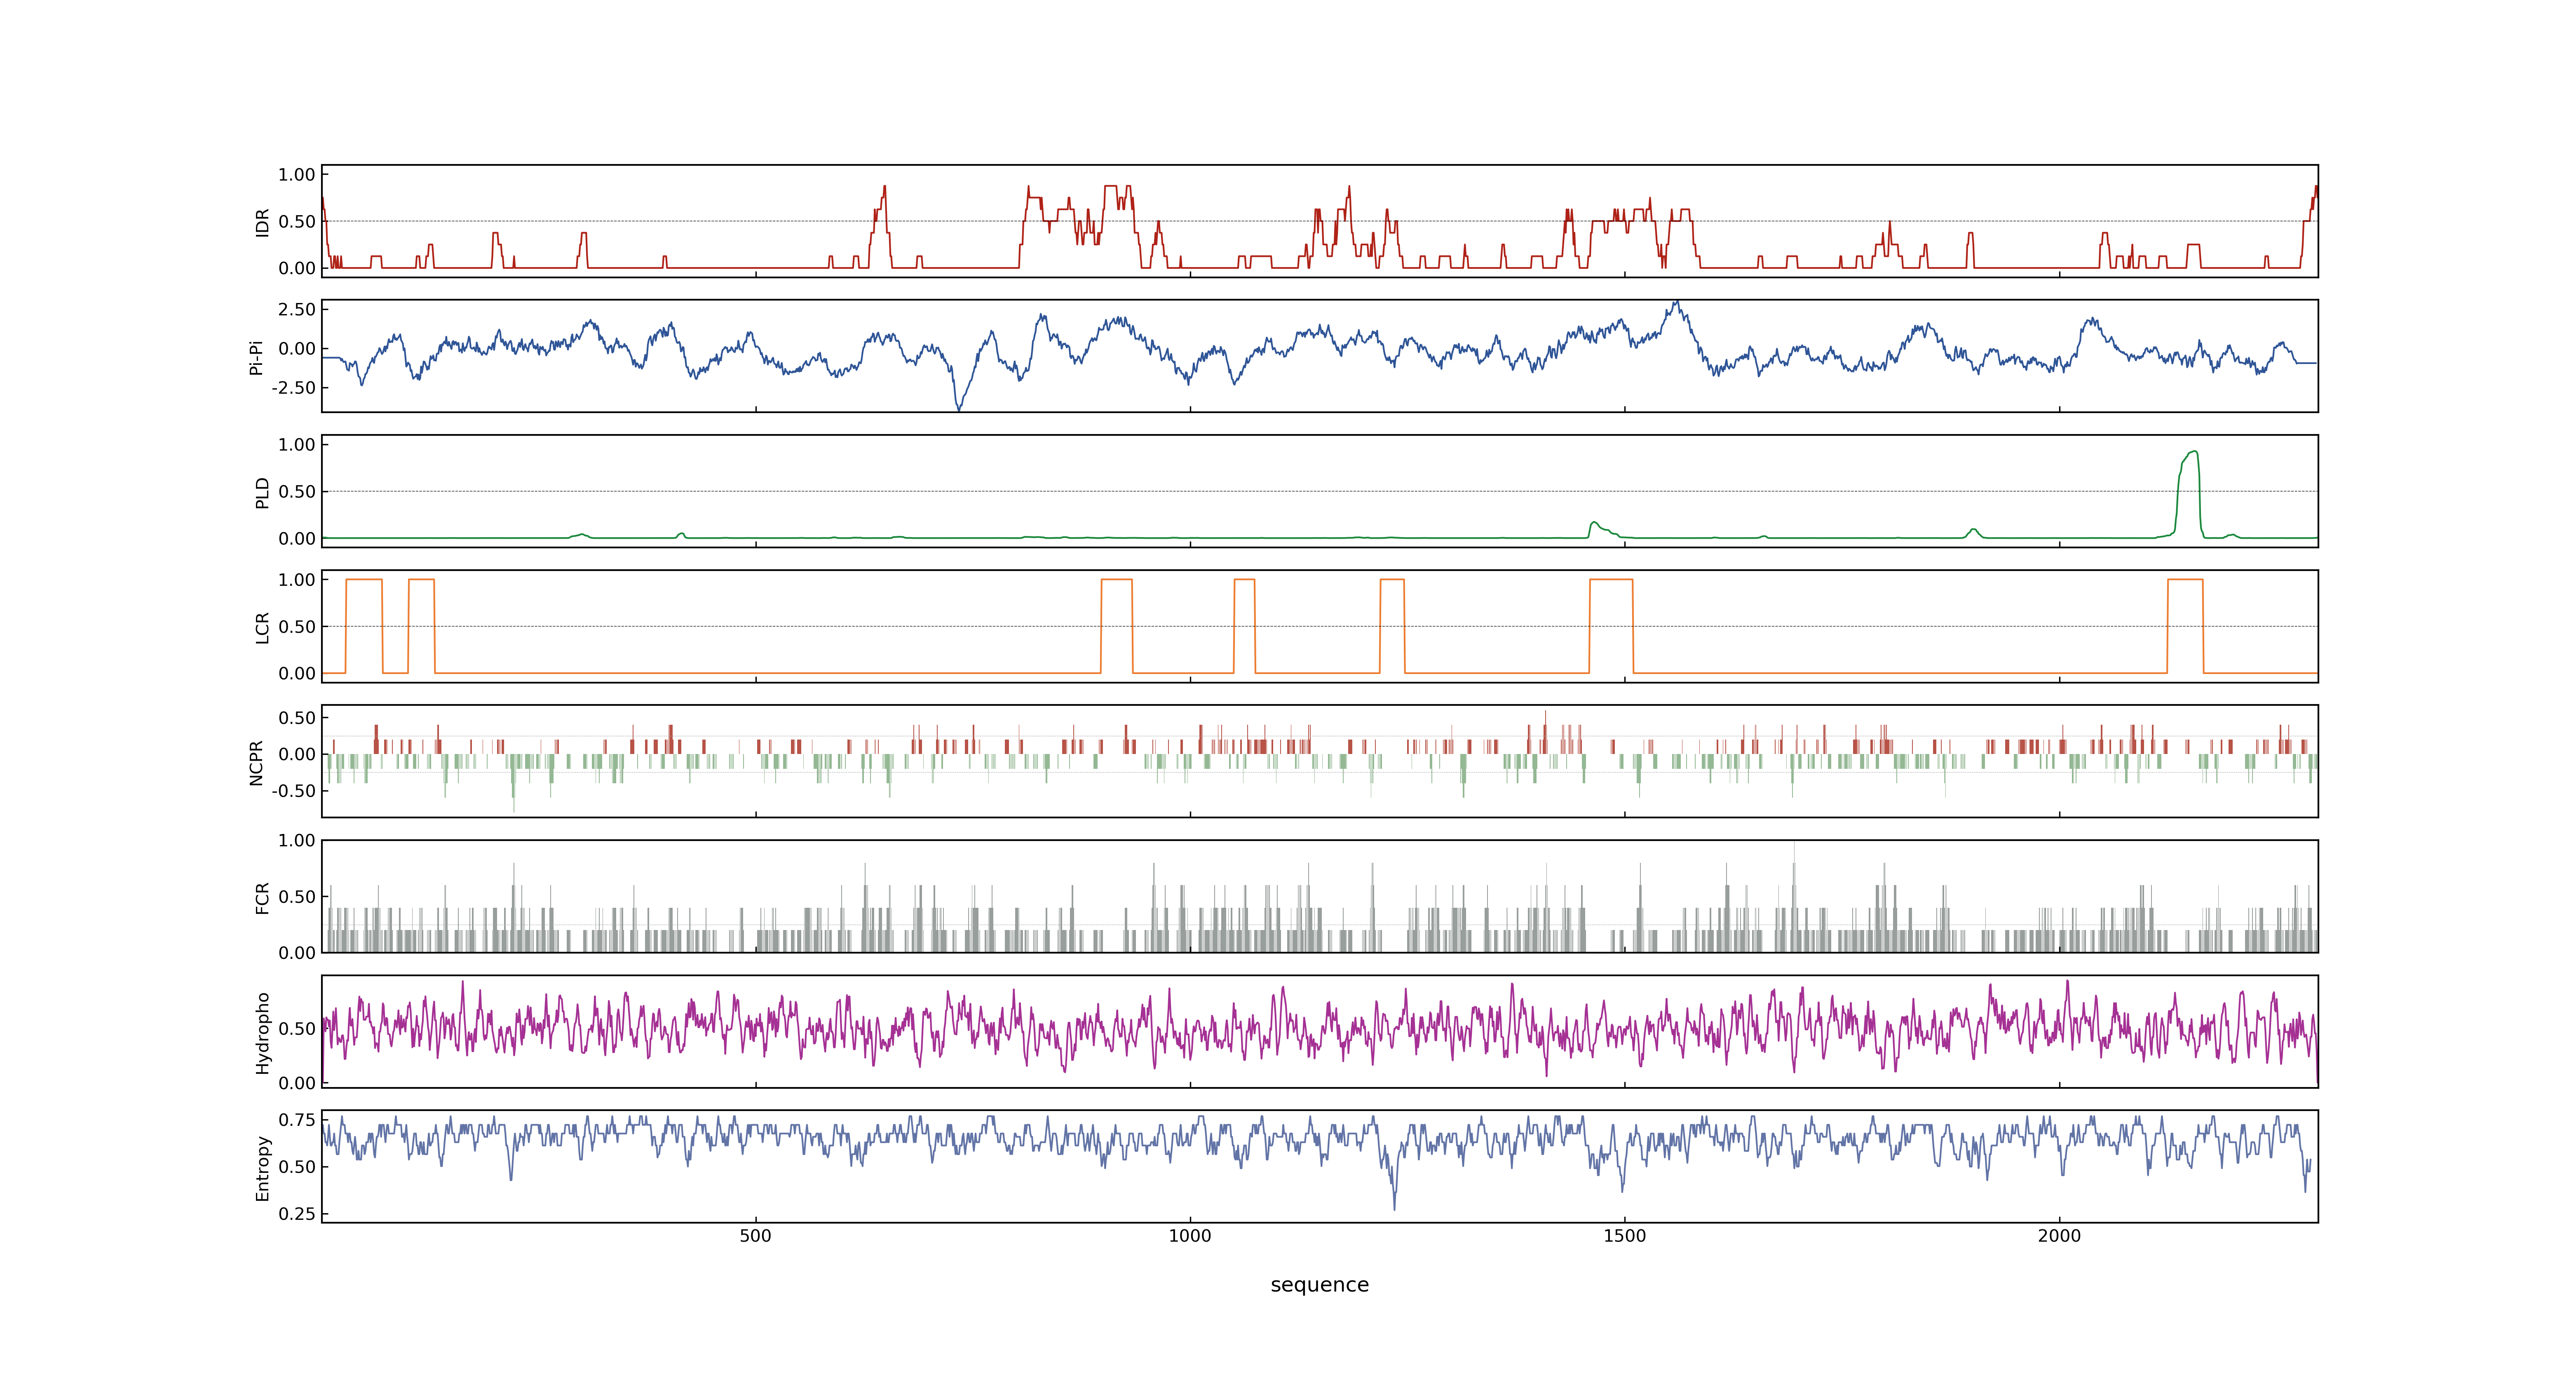Click the 2000 x-axis tick label

click(2059, 1236)
